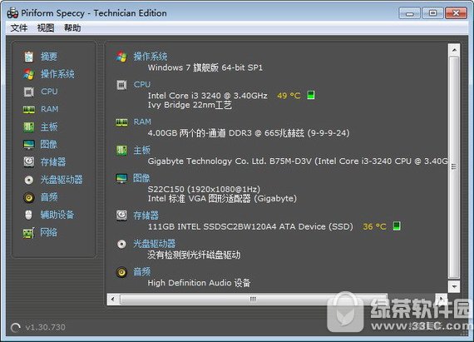Select CPU label in the sidebar
Image resolution: width=474 pixels, height=342 pixels.
49,92
